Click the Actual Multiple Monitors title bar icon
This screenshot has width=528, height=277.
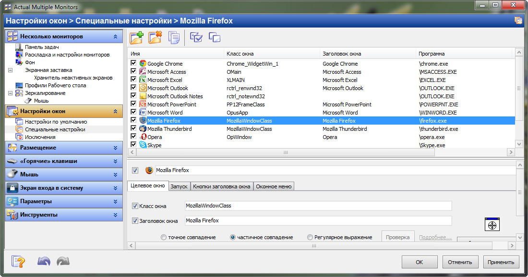(x=8, y=7)
